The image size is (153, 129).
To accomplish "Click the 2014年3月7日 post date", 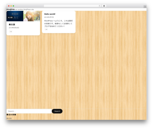I will (49, 17).
